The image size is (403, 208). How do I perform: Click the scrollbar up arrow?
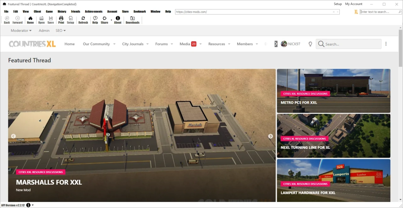[x=400, y=27]
